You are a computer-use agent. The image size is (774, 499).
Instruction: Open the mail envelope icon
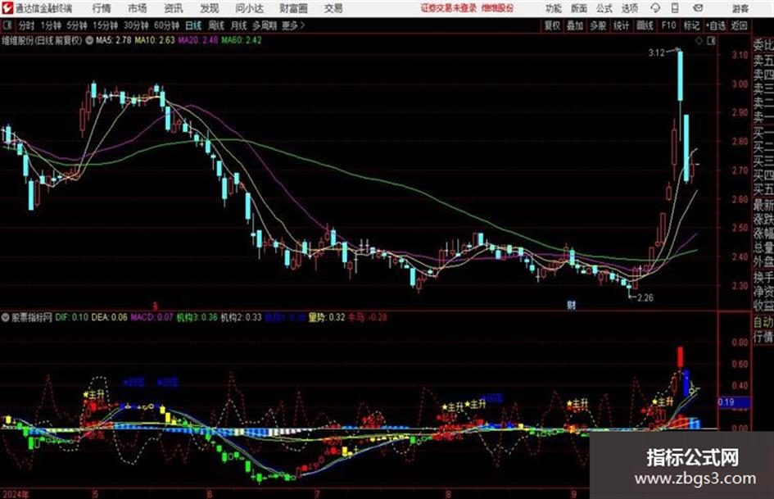click(x=698, y=8)
